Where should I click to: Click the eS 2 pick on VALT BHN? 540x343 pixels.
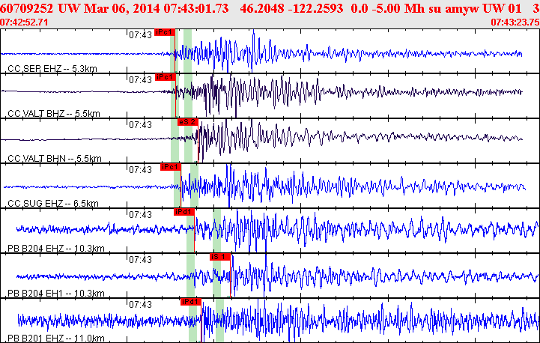188,122
